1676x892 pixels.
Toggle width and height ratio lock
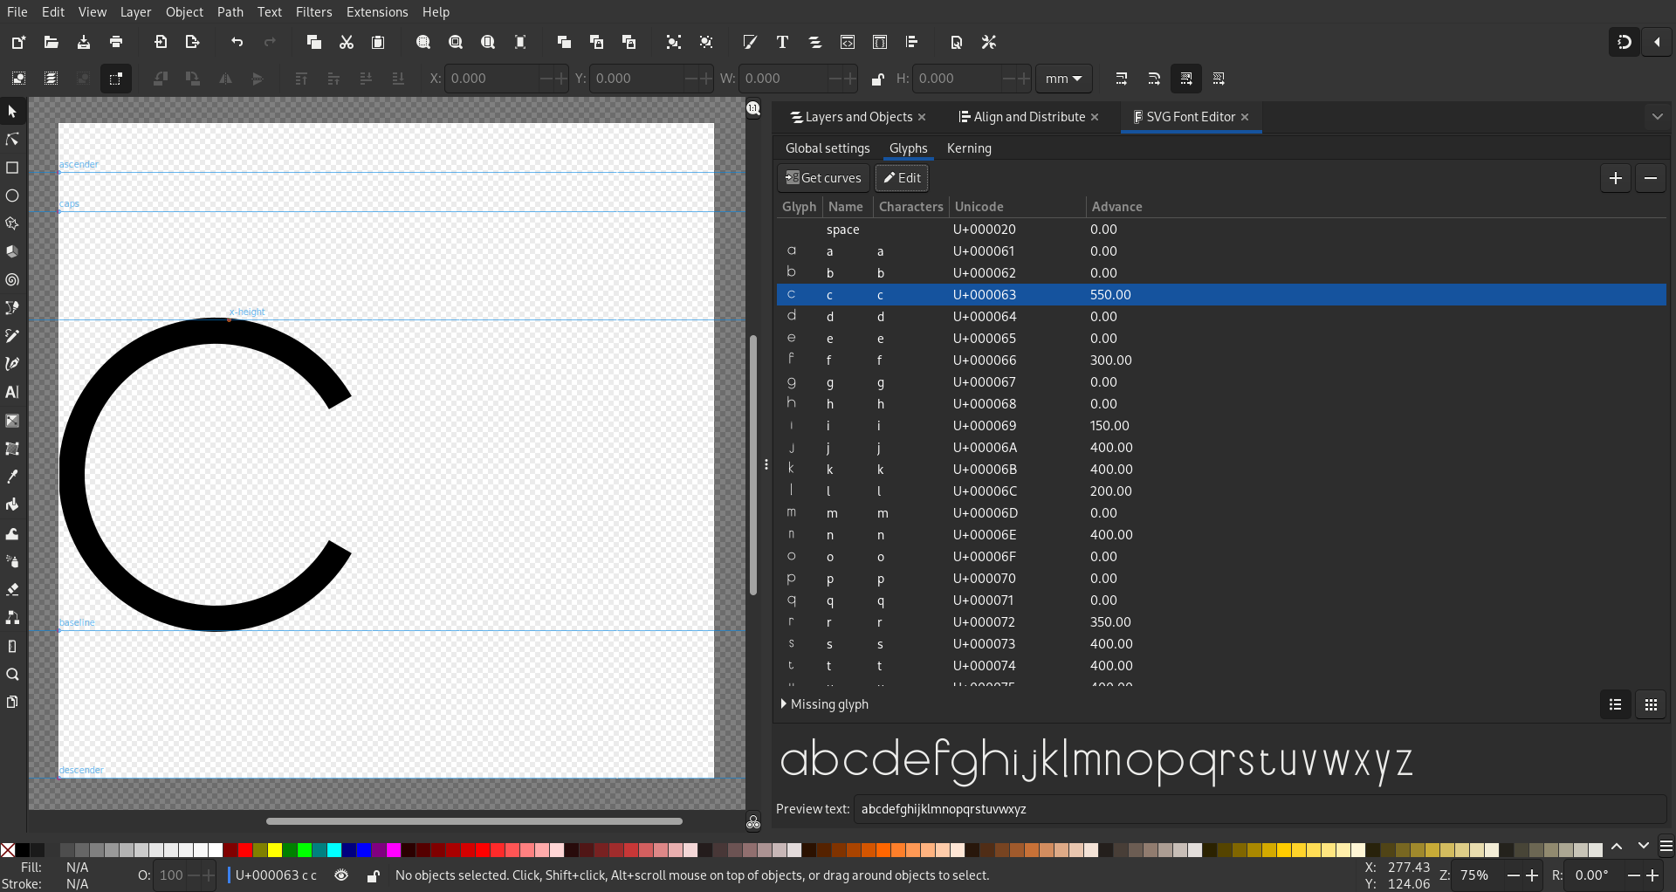pos(877,79)
